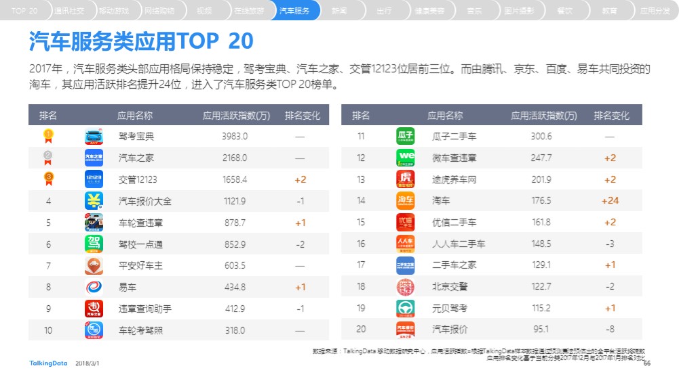679x381 pixels.
Task: Open the 餐饮 tab
Action: coord(564,11)
